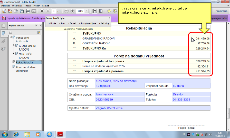
Task: Open the Prozor menu
Action: coord(36,6)
